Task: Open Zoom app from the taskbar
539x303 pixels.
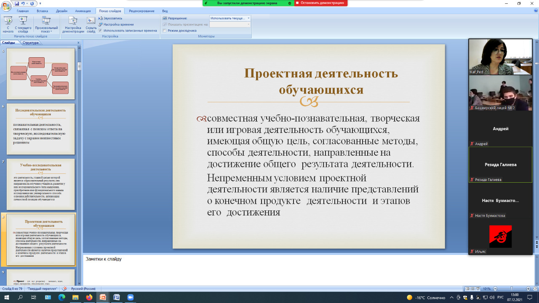Action: click(x=130, y=298)
